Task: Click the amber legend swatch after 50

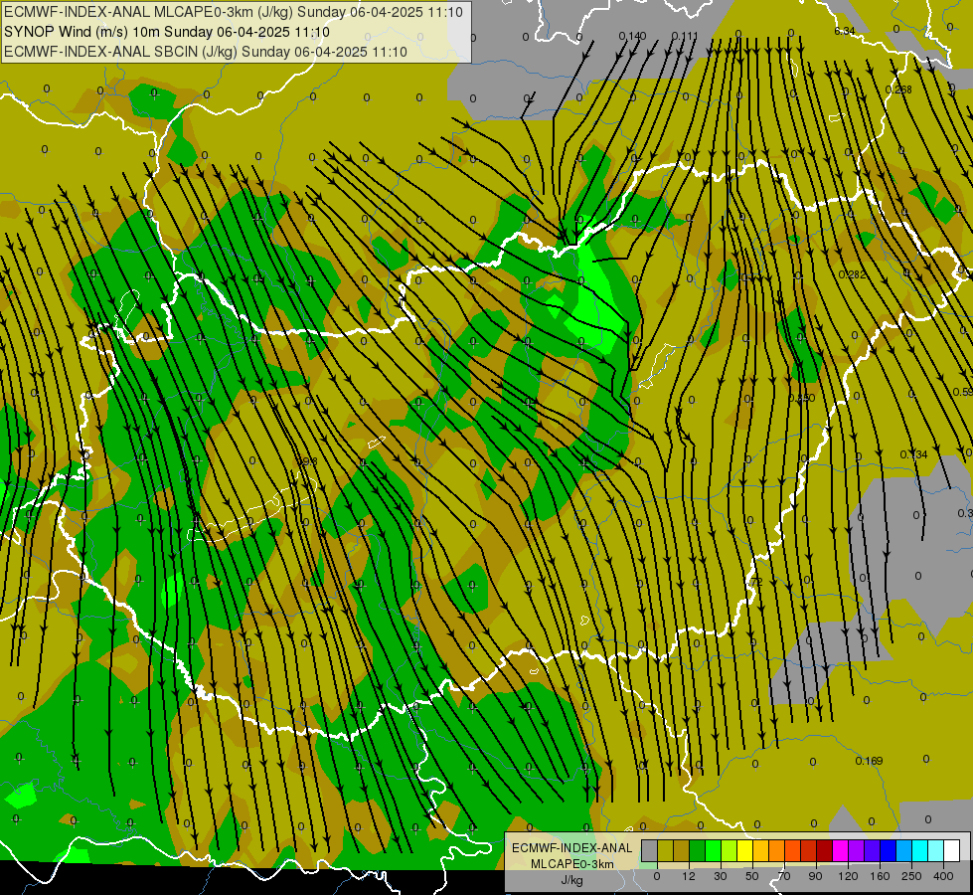Action: point(760,850)
